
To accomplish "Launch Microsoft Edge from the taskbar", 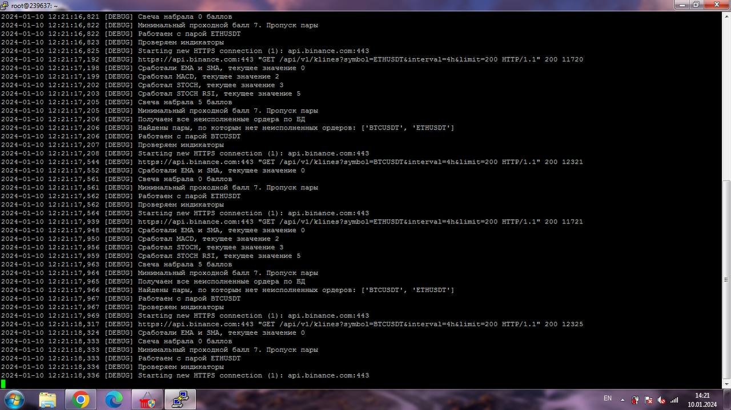I will click(114, 400).
